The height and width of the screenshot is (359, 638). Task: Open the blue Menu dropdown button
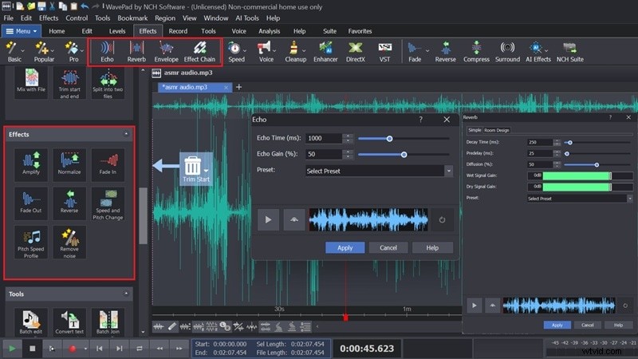tap(22, 31)
